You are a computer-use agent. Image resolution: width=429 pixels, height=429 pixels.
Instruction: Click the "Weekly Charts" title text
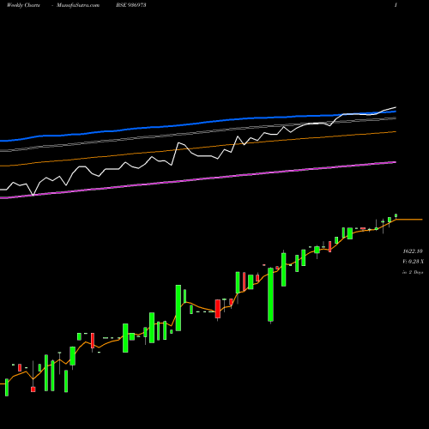point(23,5)
